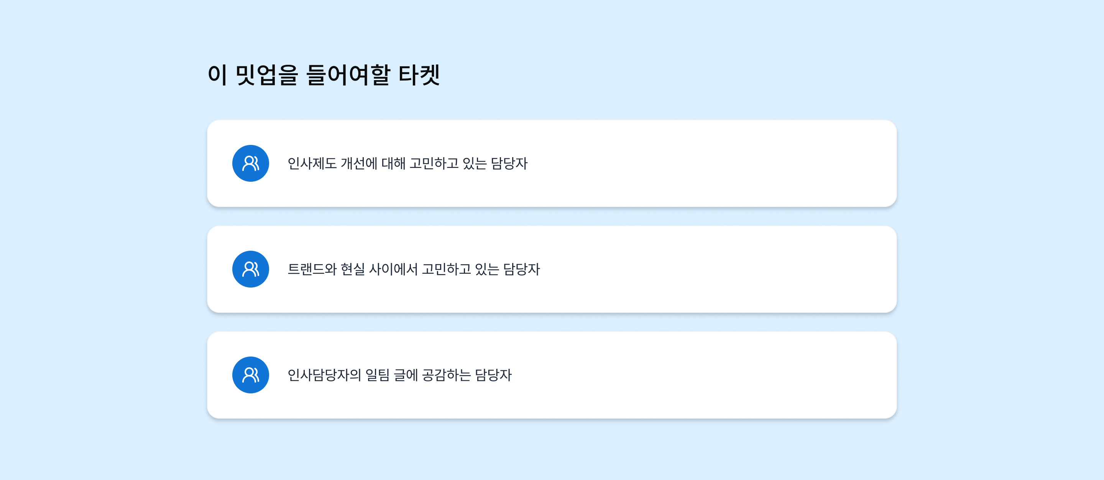This screenshot has height=480, width=1104.
Task: Click the word 사이에서 in the second card
Action: click(393, 269)
